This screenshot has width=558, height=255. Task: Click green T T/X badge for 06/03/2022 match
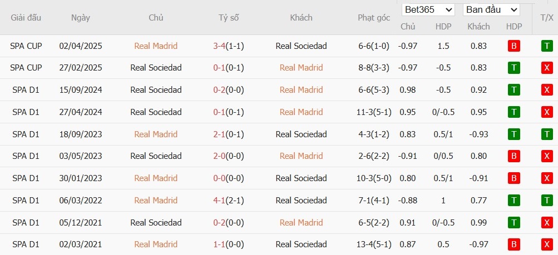tap(546, 200)
